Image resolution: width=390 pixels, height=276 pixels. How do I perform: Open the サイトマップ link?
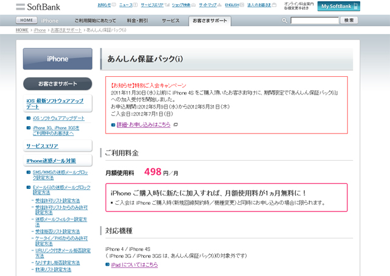(x=208, y=5)
